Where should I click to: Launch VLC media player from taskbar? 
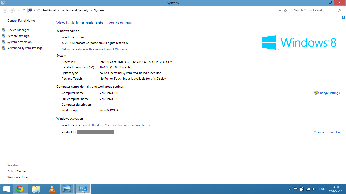click(x=52, y=189)
